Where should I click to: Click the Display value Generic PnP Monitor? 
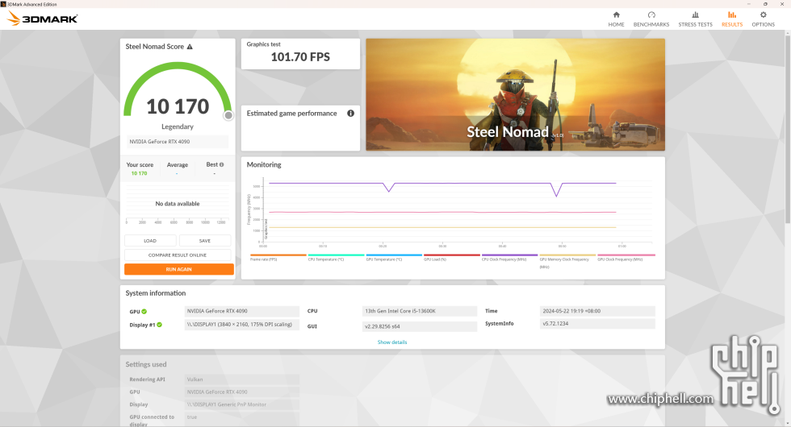coord(242,404)
